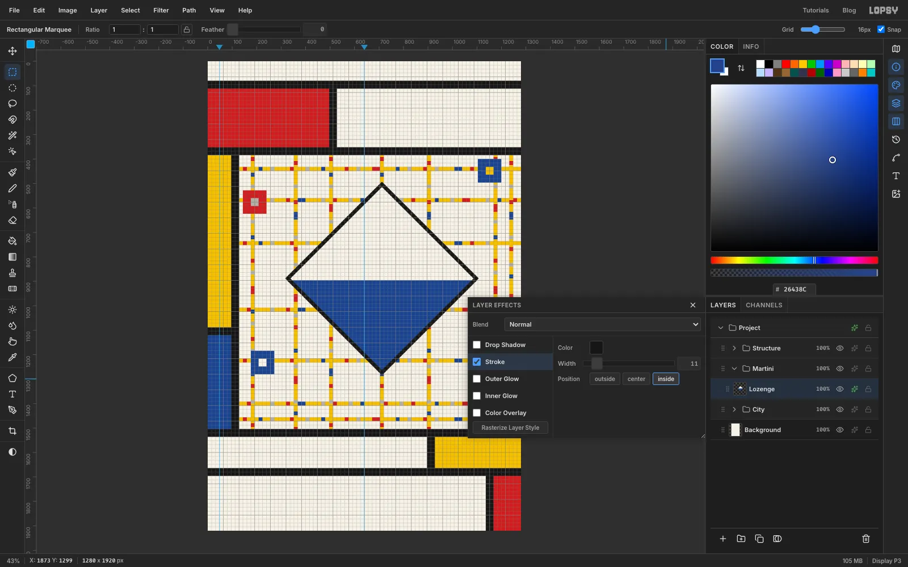Switch to the Channels tab

[764, 305]
